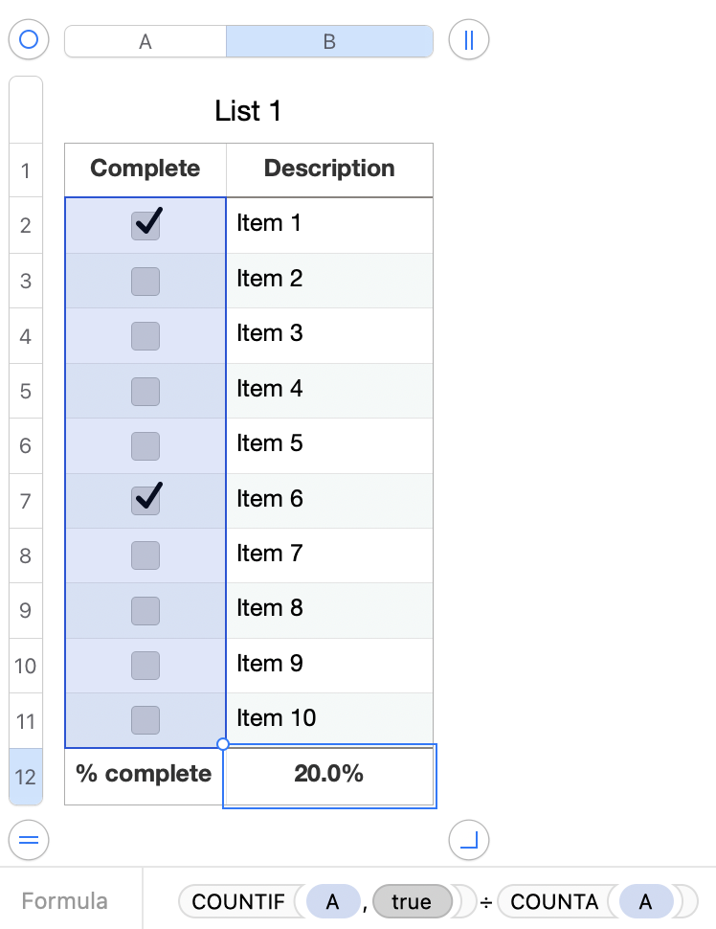
Task: Click the 'true' argument token
Action: [x=411, y=901]
